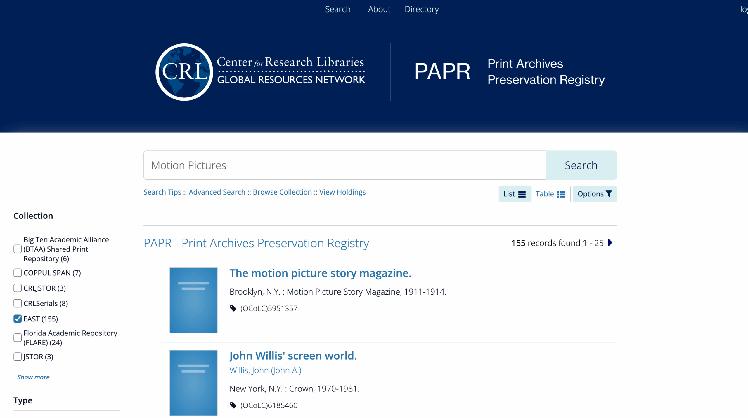Open the Directory menu item
Image resolution: width=748 pixels, height=418 pixels.
click(421, 9)
